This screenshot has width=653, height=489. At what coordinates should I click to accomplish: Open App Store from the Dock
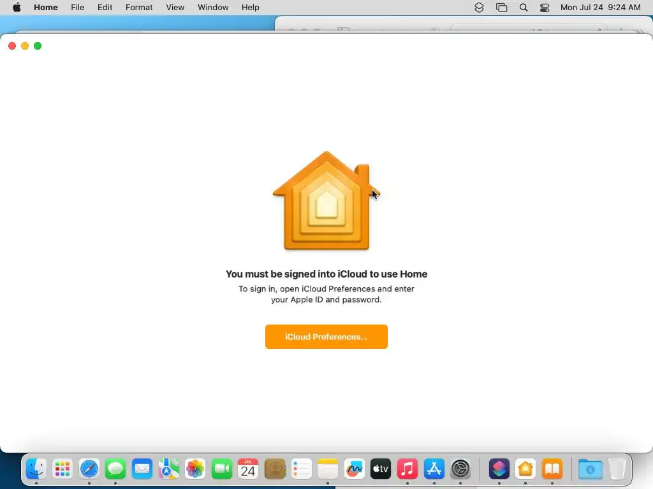pyautogui.click(x=434, y=469)
